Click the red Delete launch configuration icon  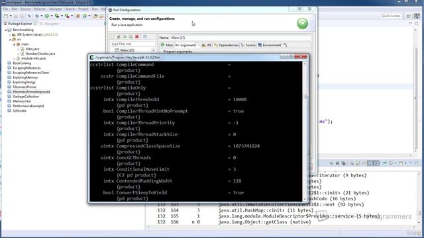click(137, 37)
